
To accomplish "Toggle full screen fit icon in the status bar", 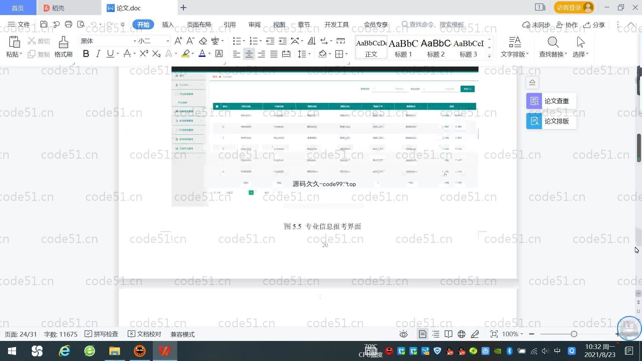I will point(494,334).
